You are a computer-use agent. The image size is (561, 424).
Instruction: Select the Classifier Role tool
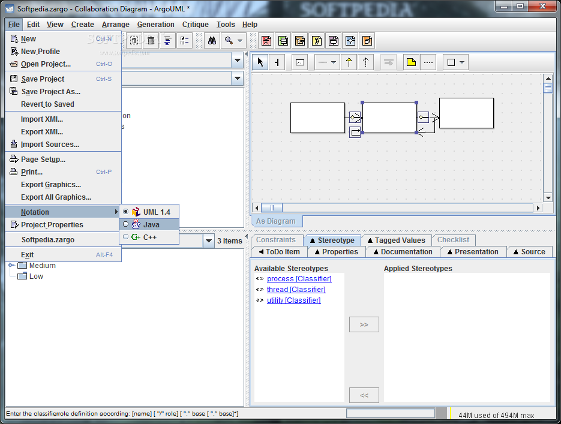[x=300, y=62]
